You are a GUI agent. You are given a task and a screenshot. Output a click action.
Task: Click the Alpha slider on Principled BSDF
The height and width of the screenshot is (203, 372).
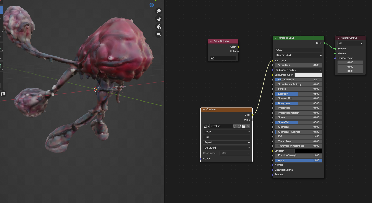coord(298,160)
